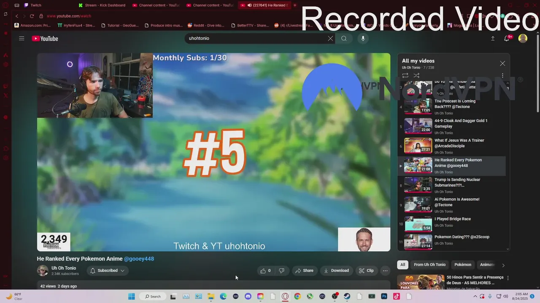
Task: Open the Amazon.com bookmark
Action: 32,25
